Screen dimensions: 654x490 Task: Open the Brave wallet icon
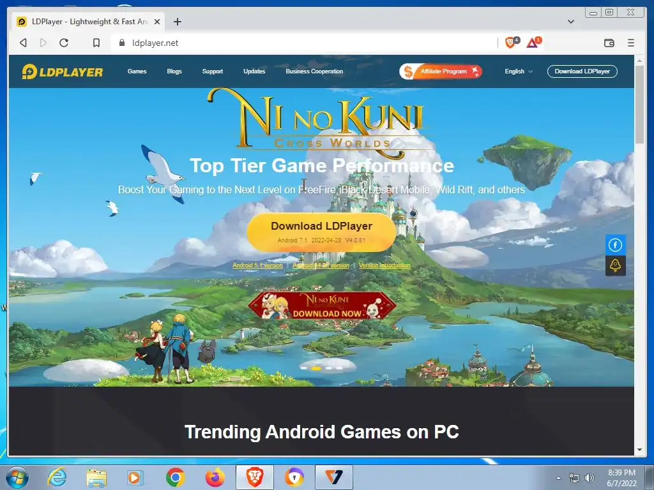[609, 43]
